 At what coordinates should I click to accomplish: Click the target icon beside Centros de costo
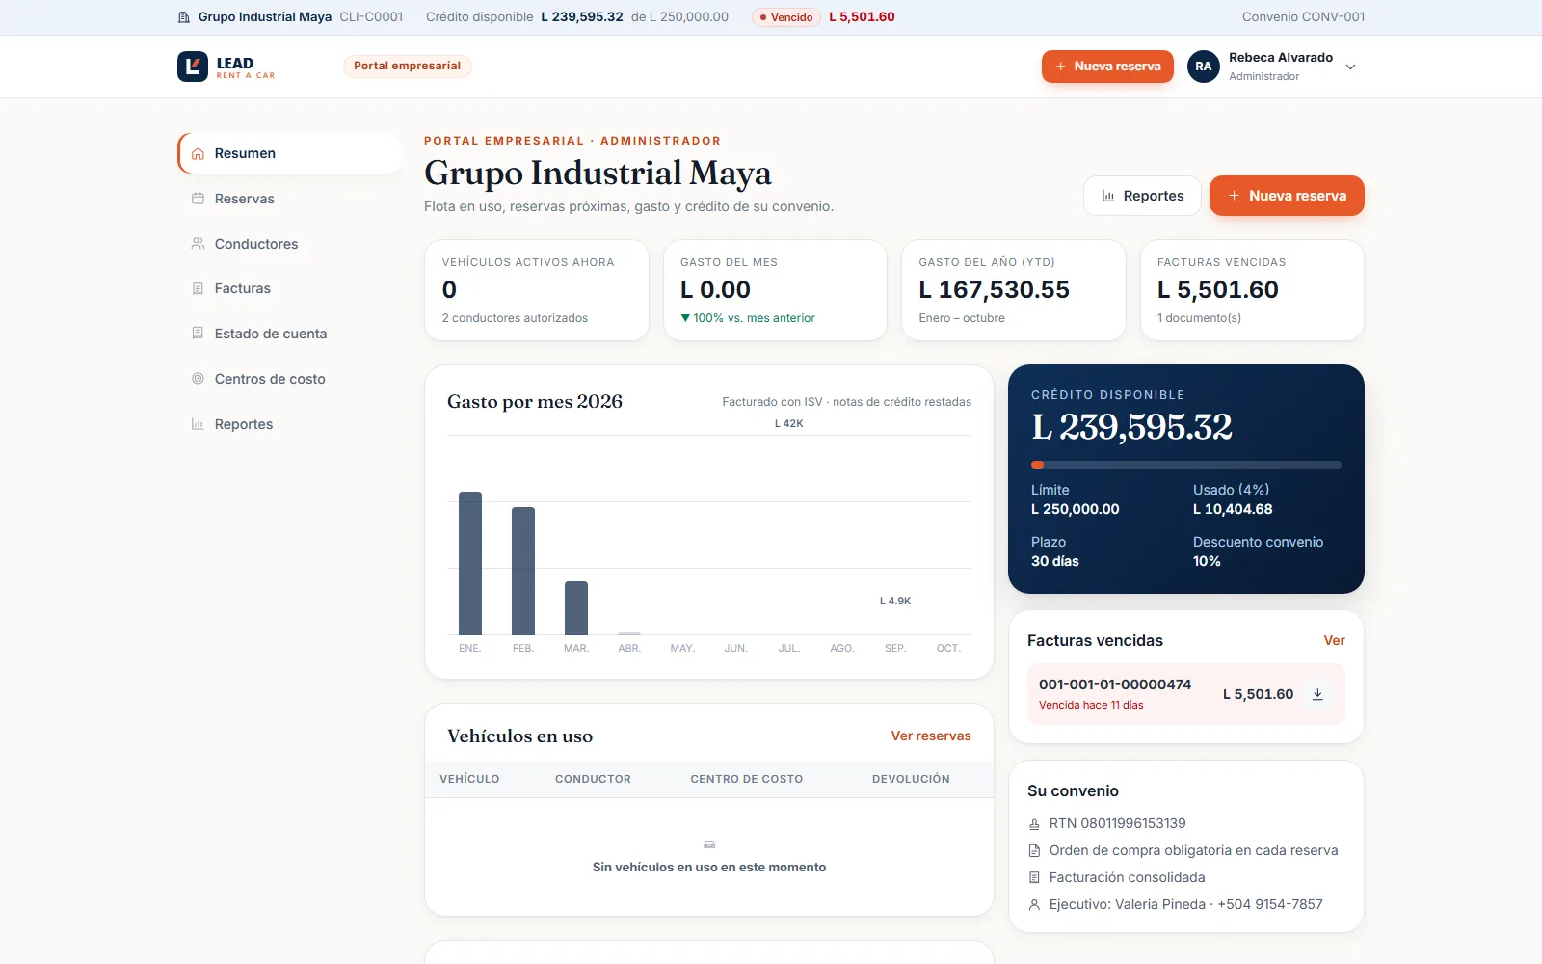point(198,379)
